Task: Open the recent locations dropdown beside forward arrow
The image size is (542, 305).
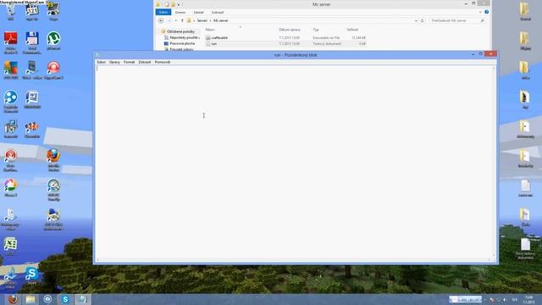Action: click(x=176, y=20)
